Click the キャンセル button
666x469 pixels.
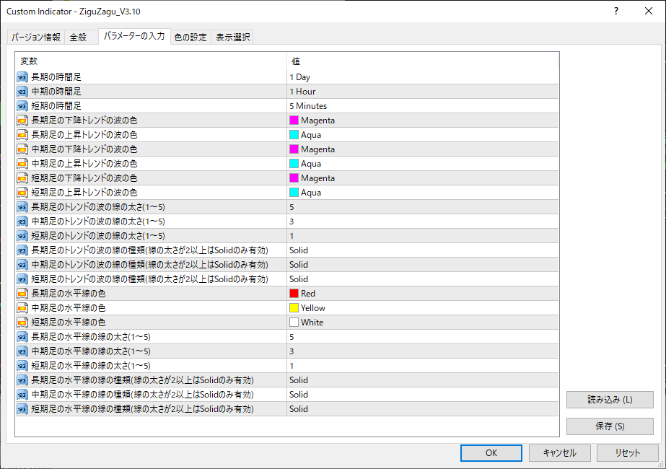(559, 453)
